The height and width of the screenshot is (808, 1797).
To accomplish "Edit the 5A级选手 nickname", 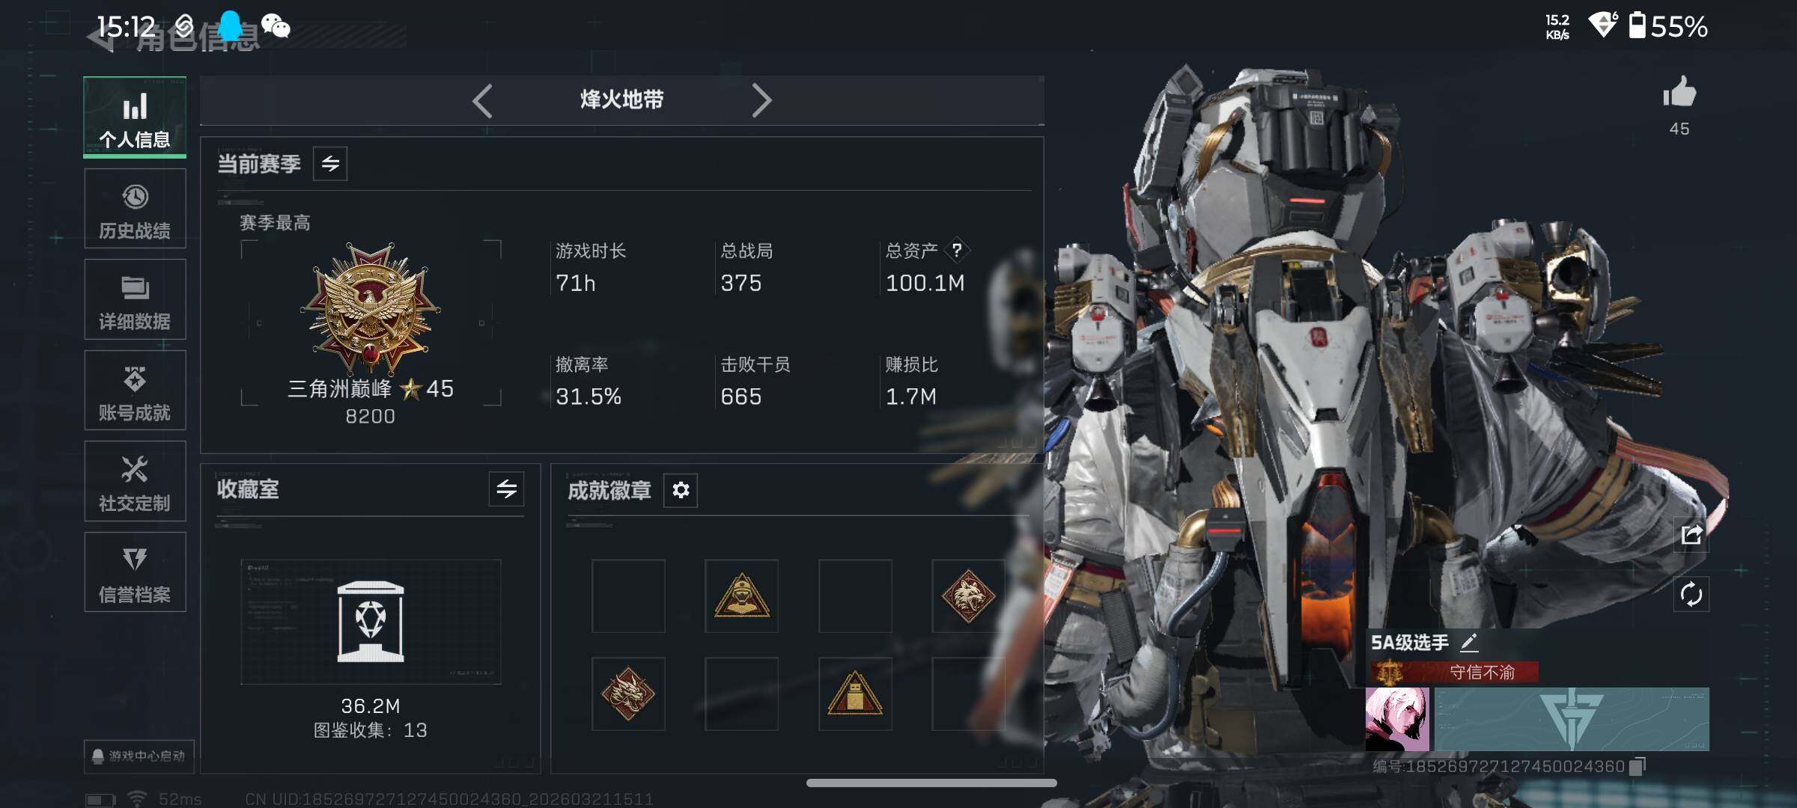I will [1469, 642].
